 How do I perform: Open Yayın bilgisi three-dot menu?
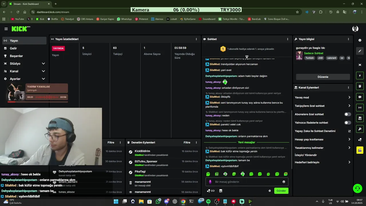click(348, 39)
